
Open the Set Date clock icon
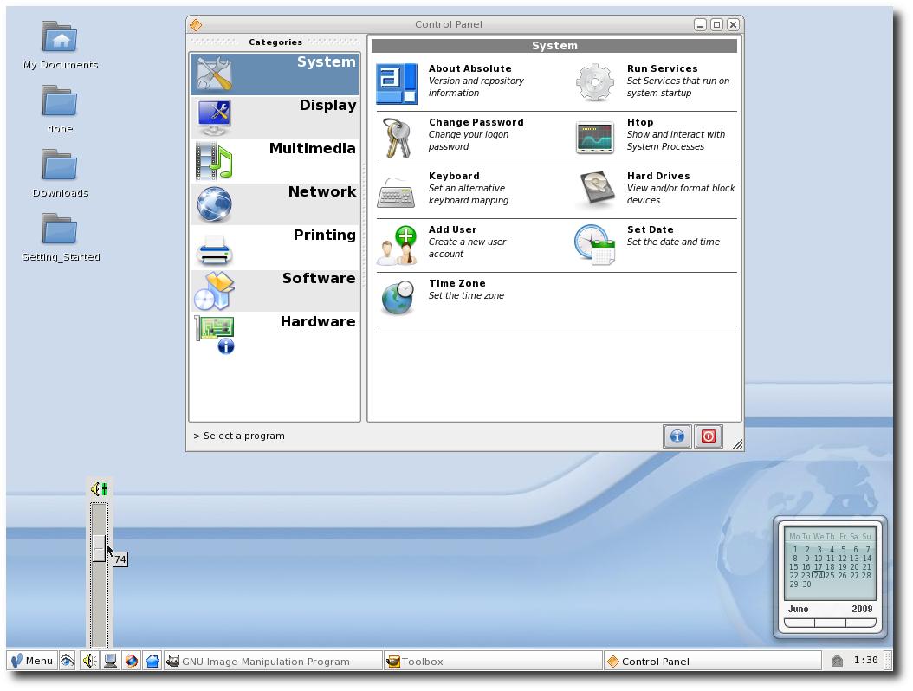594,244
